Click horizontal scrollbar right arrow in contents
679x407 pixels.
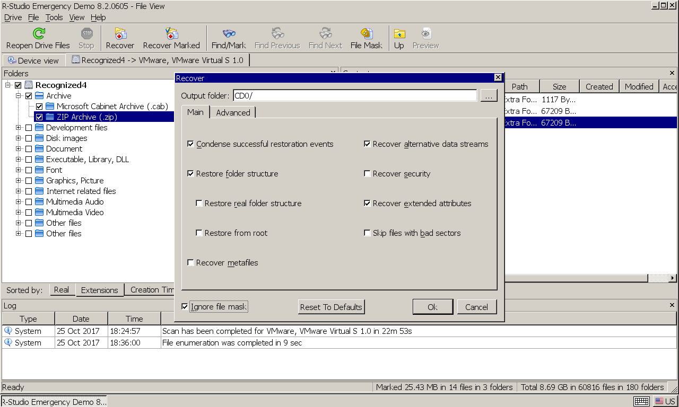coord(673,278)
